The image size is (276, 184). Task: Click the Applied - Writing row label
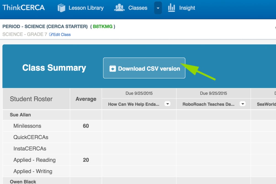click(x=33, y=171)
